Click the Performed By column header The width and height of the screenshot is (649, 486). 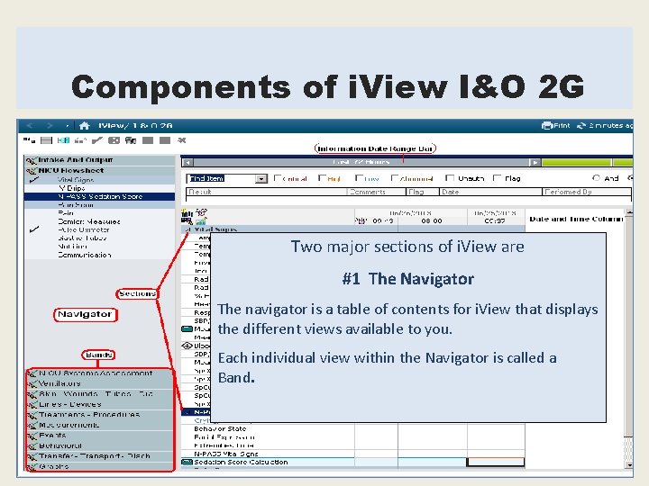[587, 192]
